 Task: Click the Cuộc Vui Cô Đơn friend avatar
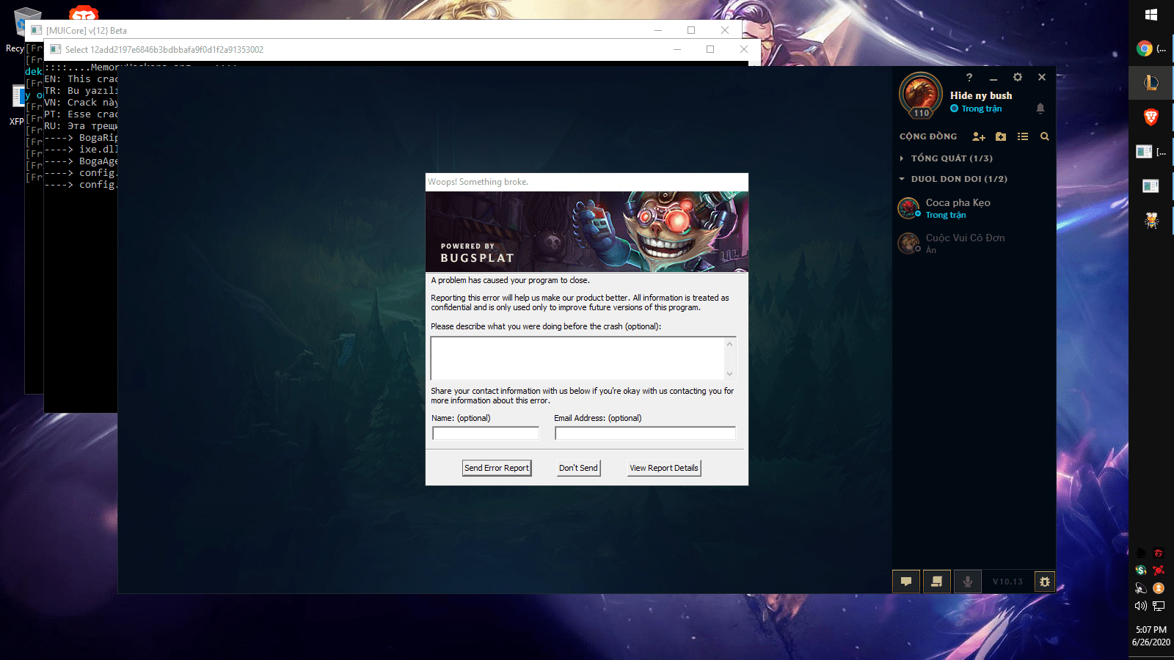coord(908,243)
